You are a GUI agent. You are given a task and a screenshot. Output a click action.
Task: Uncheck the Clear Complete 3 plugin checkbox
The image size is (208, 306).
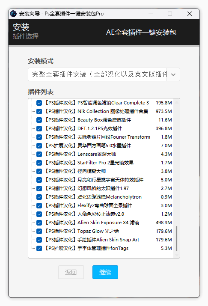[x=39, y=103]
